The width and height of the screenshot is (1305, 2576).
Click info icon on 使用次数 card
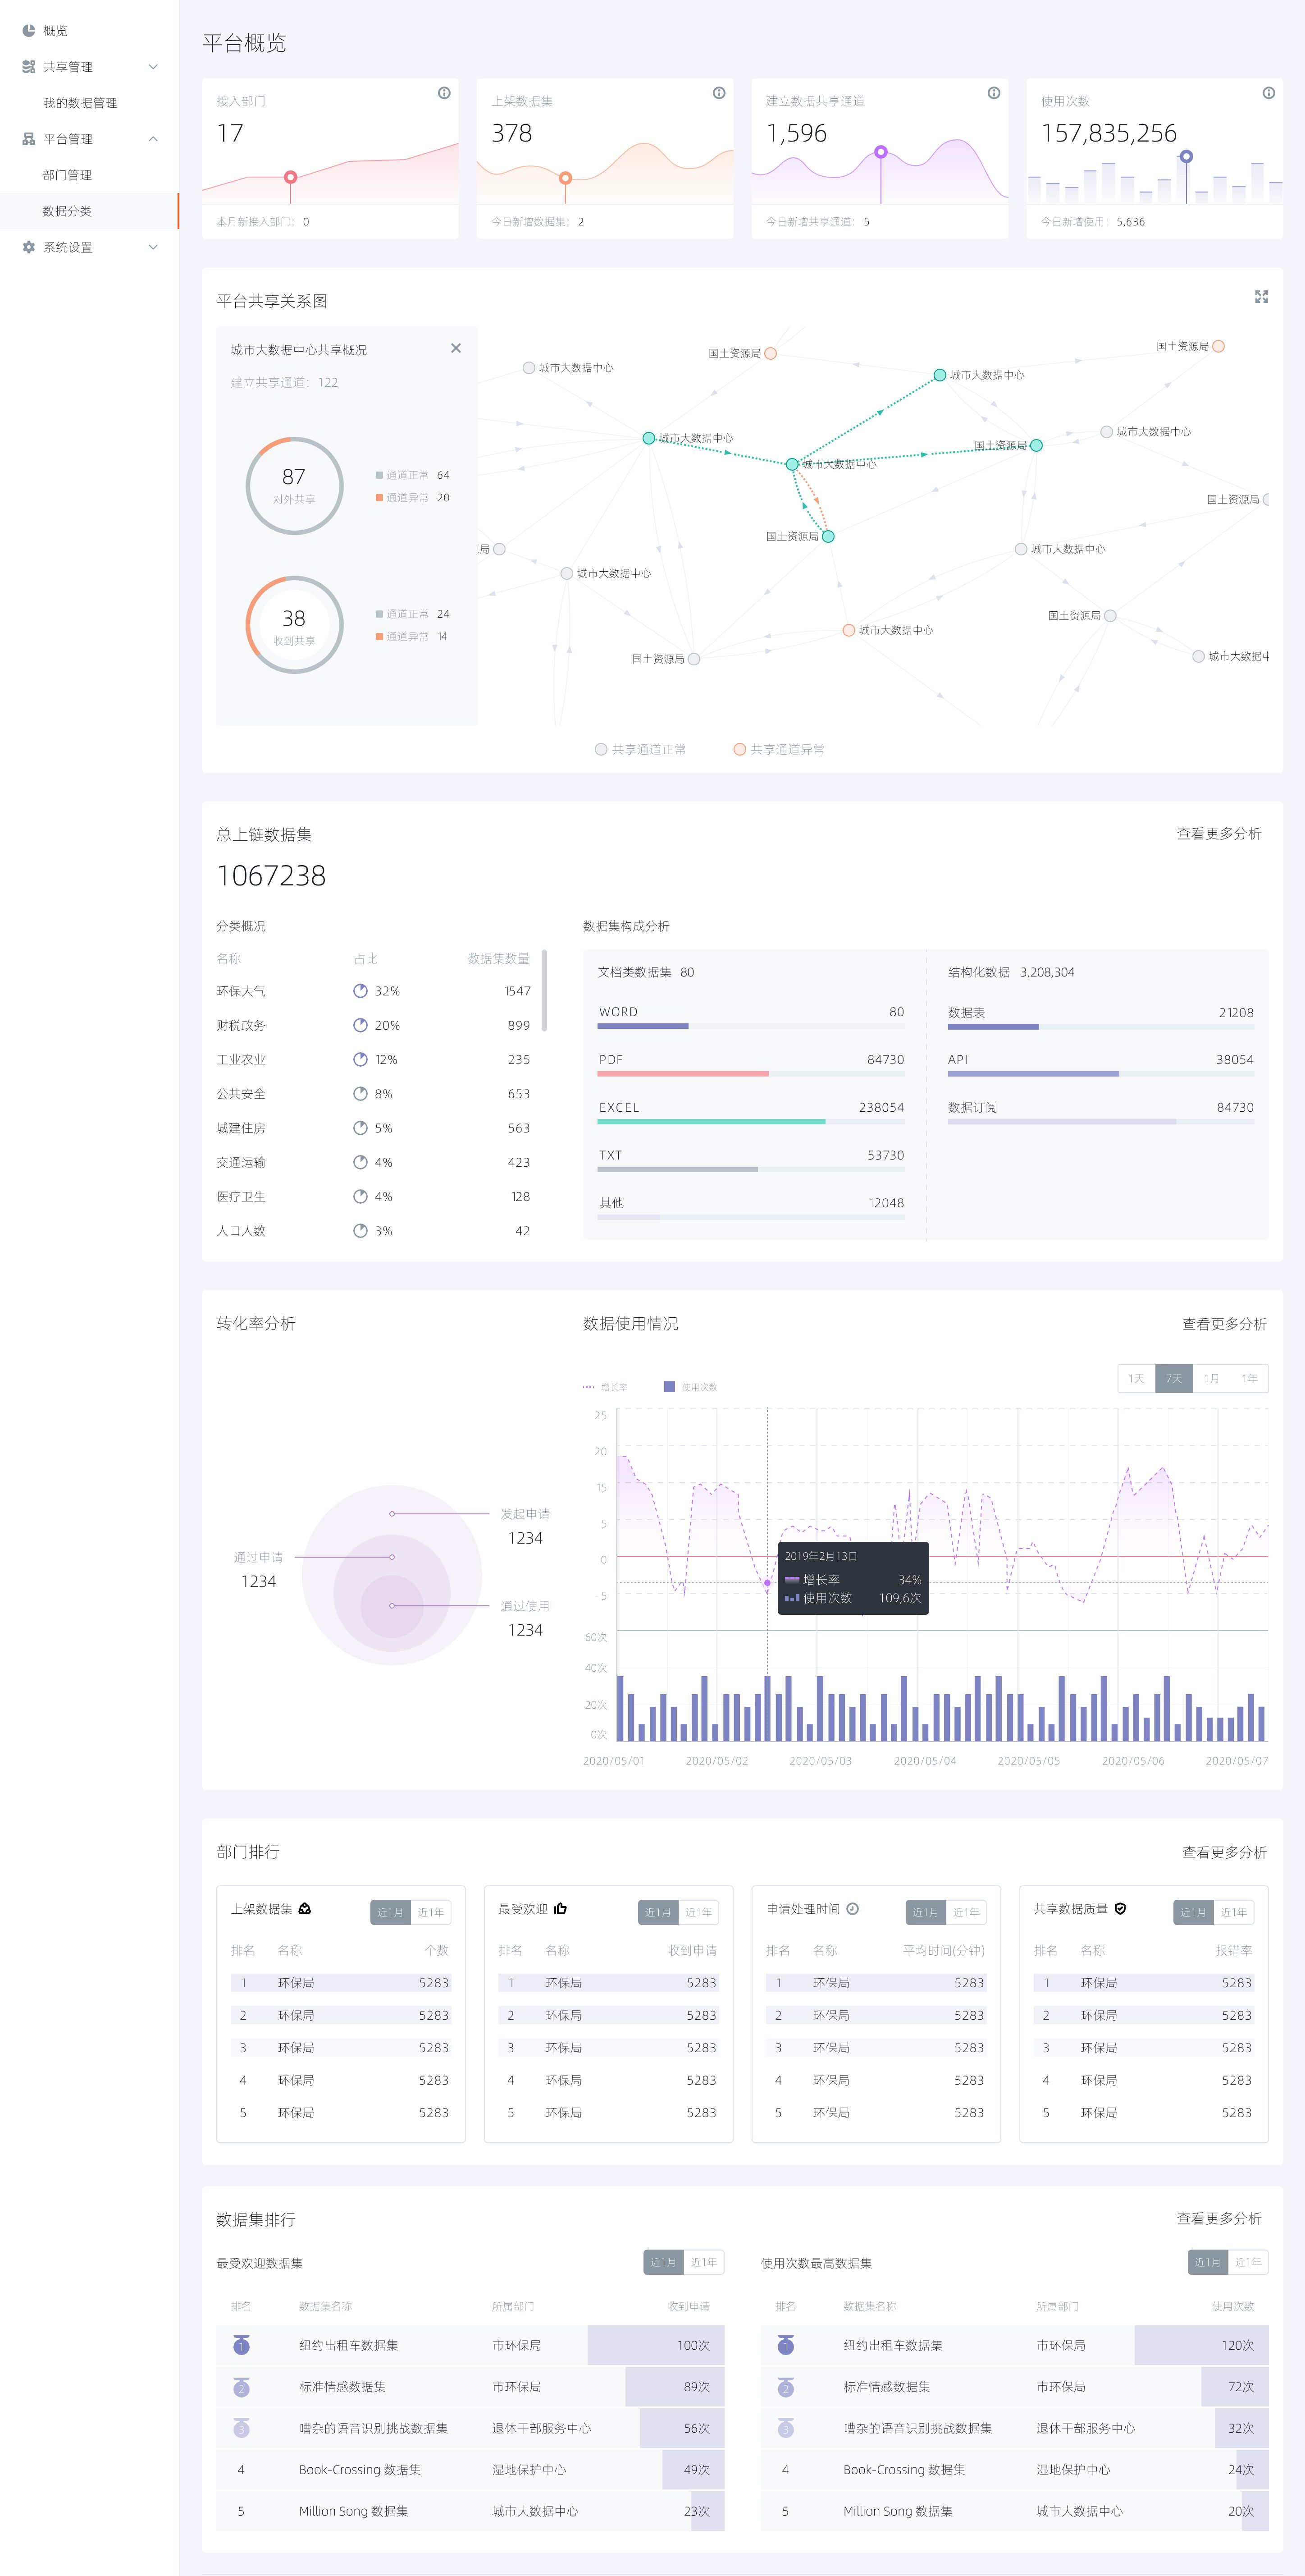[1268, 93]
